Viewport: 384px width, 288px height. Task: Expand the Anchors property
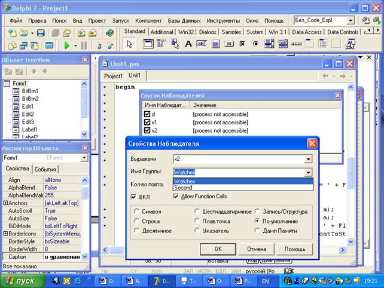(x=5, y=203)
